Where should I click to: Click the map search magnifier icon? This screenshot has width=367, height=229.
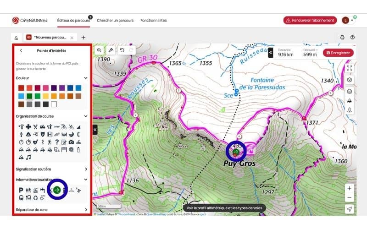(x=100, y=50)
